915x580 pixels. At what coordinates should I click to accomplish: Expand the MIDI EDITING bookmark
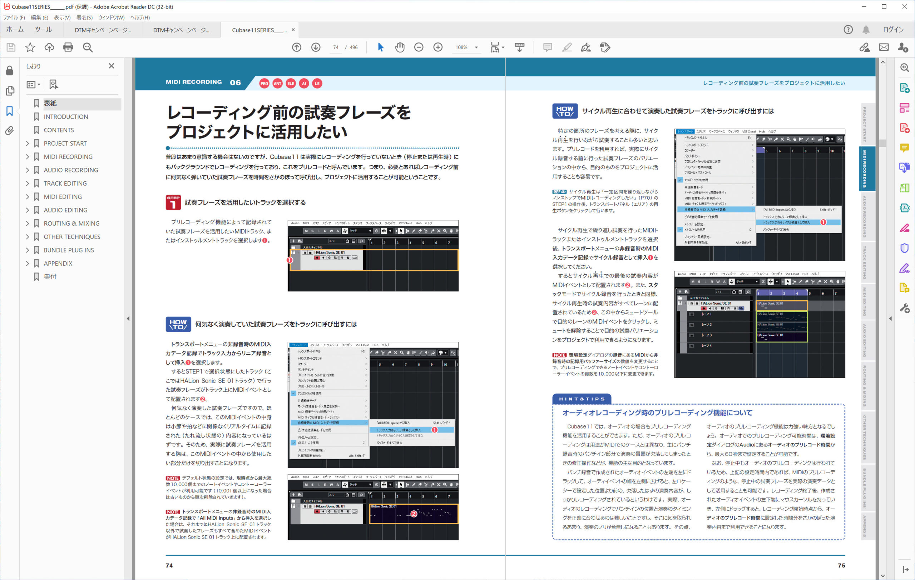pyautogui.click(x=28, y=197)
